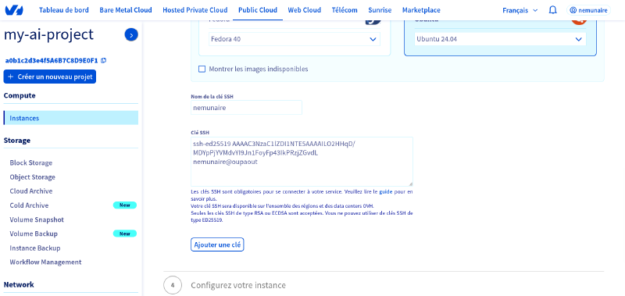Open Block Storage
Image resolution: width=625 pixels, height=296 pixels.
pos(31,162)
